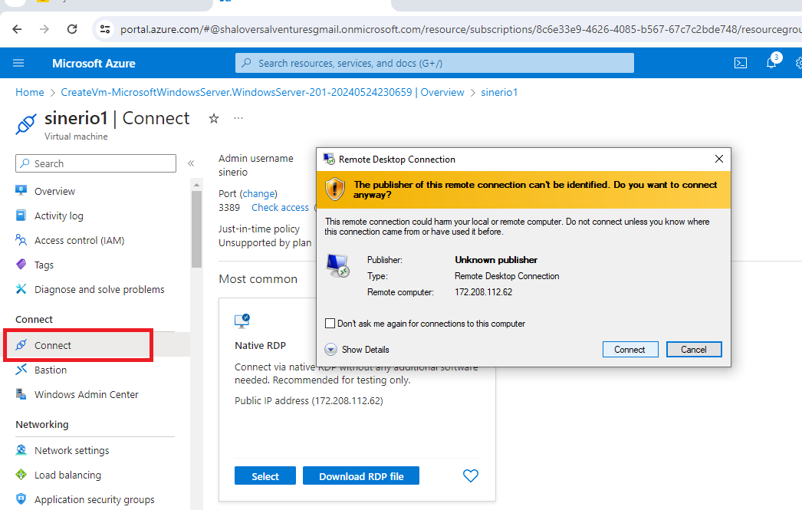Screen dimensions: 802x510
Task: Click the port change link
Action: 259,194
